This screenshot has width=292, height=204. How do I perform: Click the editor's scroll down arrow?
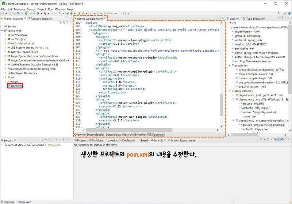[222, 126]
